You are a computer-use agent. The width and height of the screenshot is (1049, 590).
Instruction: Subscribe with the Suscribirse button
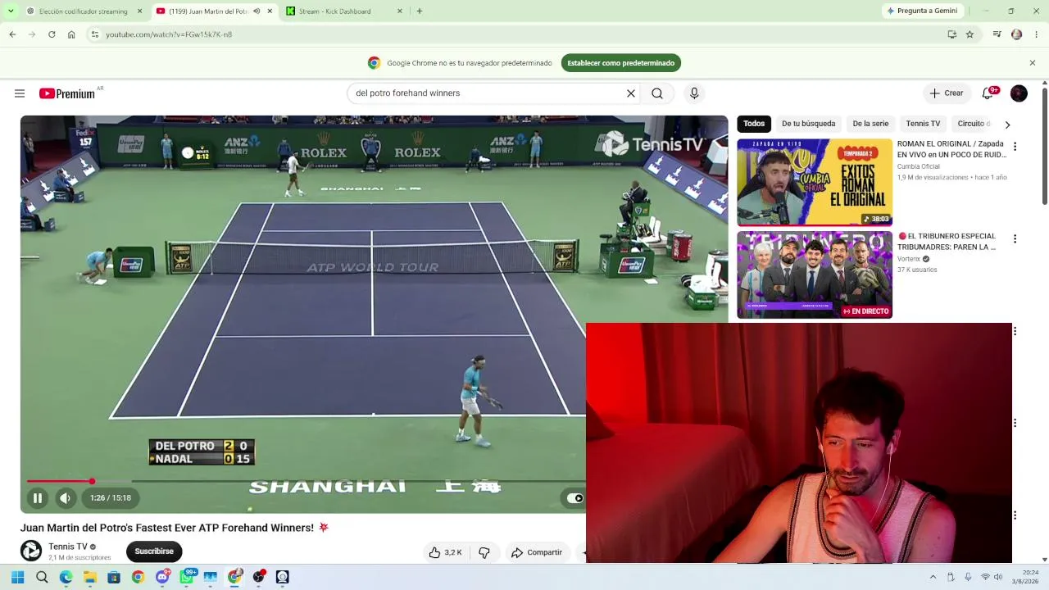click(154, 551)
